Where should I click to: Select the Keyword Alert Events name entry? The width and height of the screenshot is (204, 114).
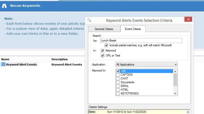click(x=22, y=64)
